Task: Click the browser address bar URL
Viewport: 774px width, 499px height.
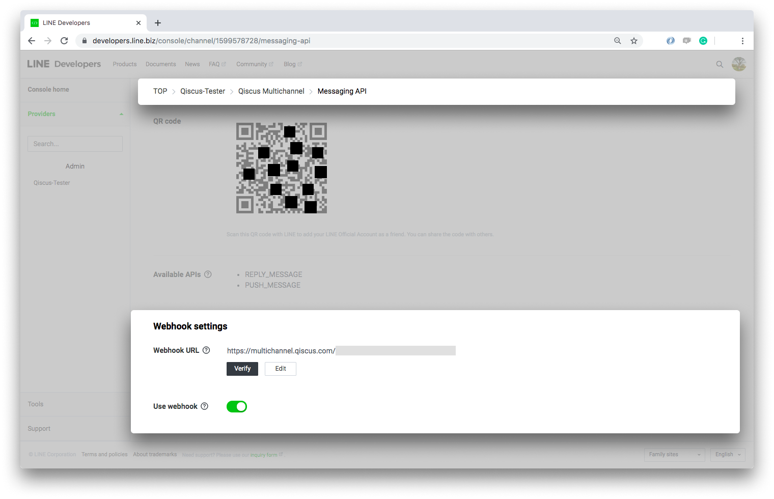Action: (201, 41)
